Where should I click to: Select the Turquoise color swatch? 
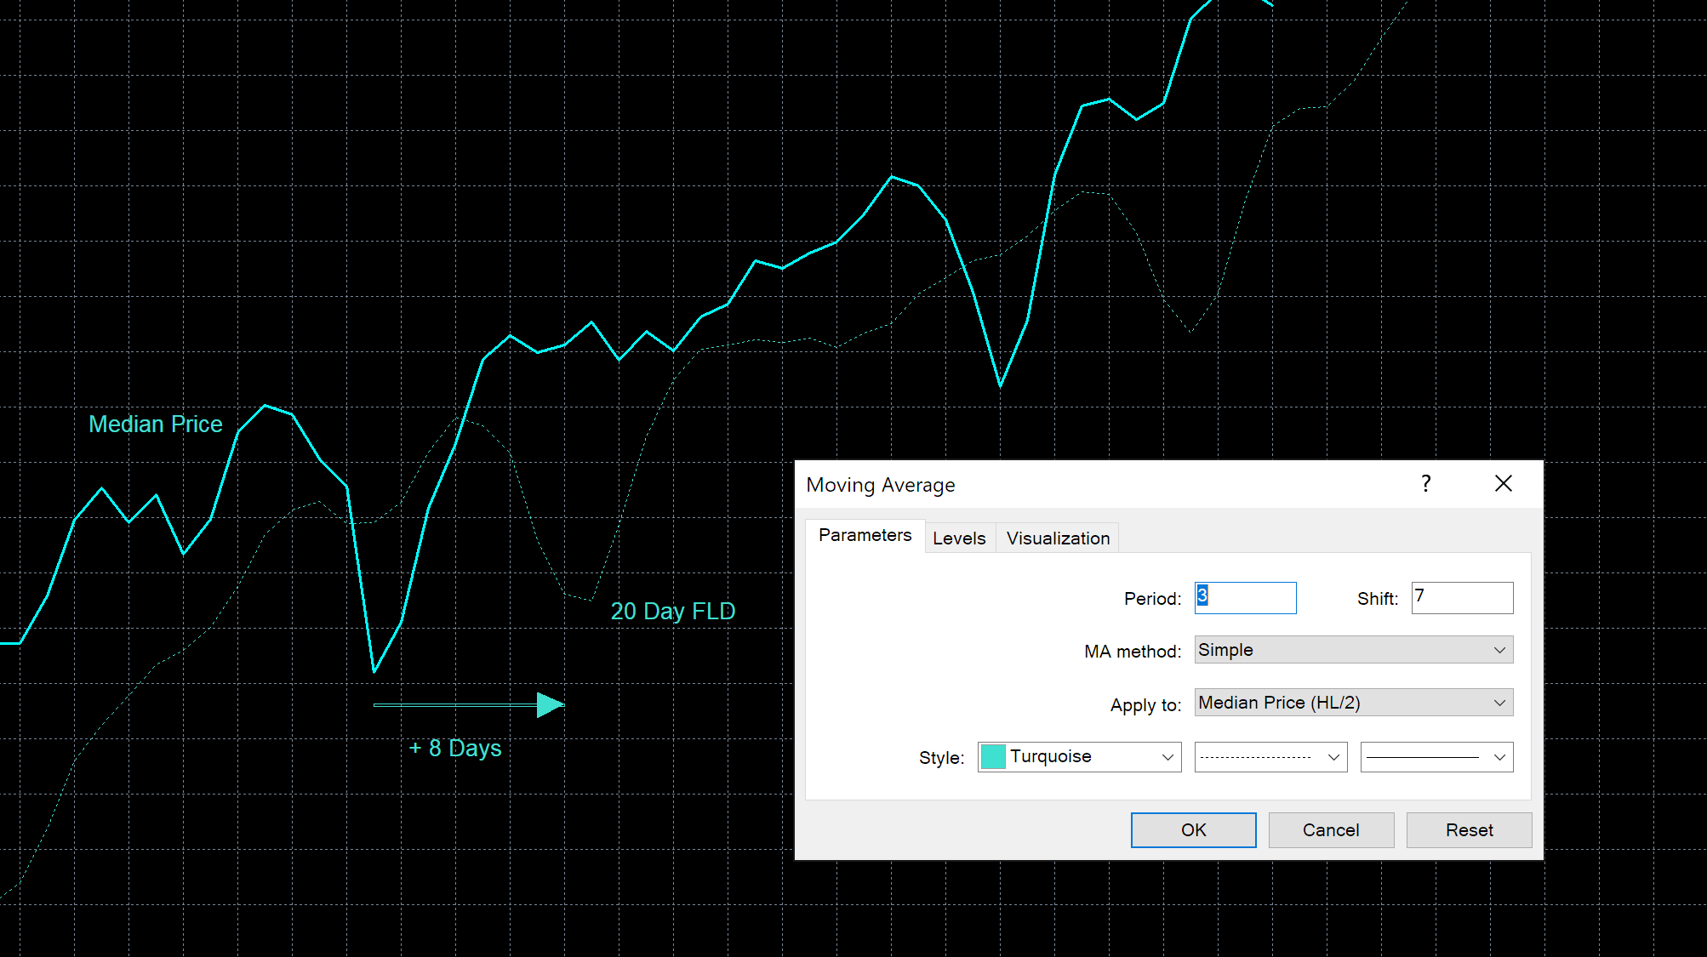pyautogui.click(x=992, y=756)
